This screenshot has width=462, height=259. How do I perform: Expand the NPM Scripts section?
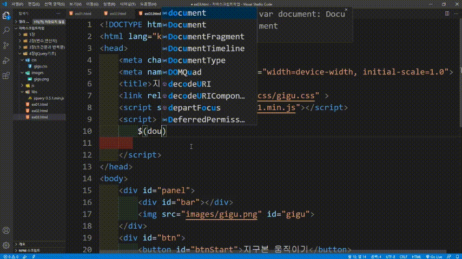pyautogui.click(x=39, y=250)
